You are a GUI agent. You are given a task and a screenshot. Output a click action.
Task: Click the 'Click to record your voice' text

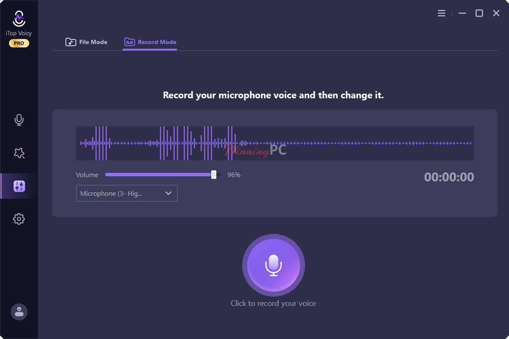tap(273, 303)
